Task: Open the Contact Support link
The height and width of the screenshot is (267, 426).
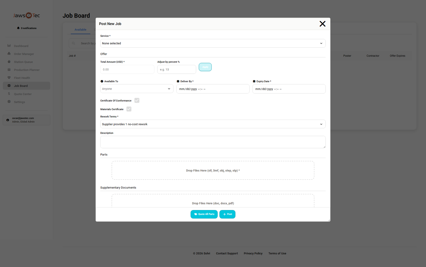Action: (x=227, y=253)
